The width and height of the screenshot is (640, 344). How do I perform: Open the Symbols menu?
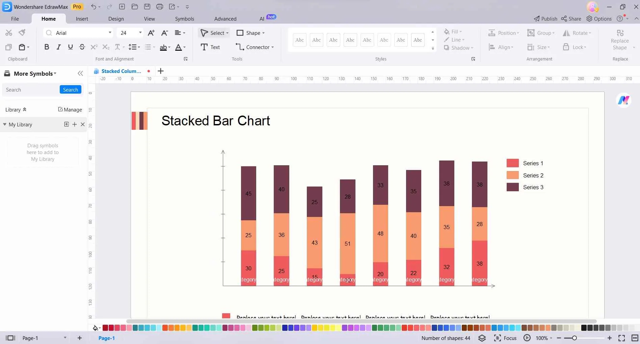click(x=184, y=19)
